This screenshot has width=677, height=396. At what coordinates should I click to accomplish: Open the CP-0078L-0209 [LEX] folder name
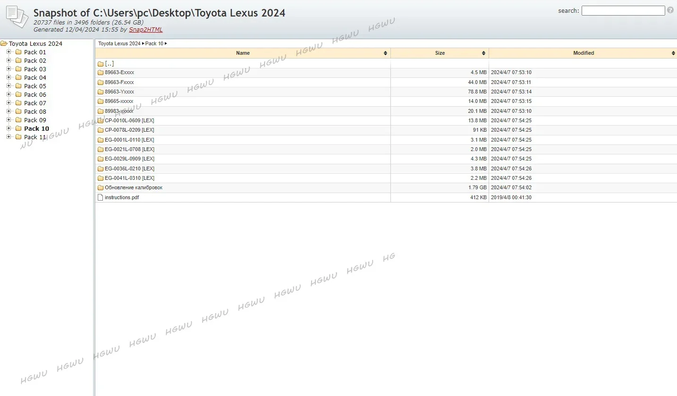[x=129, y=130]
